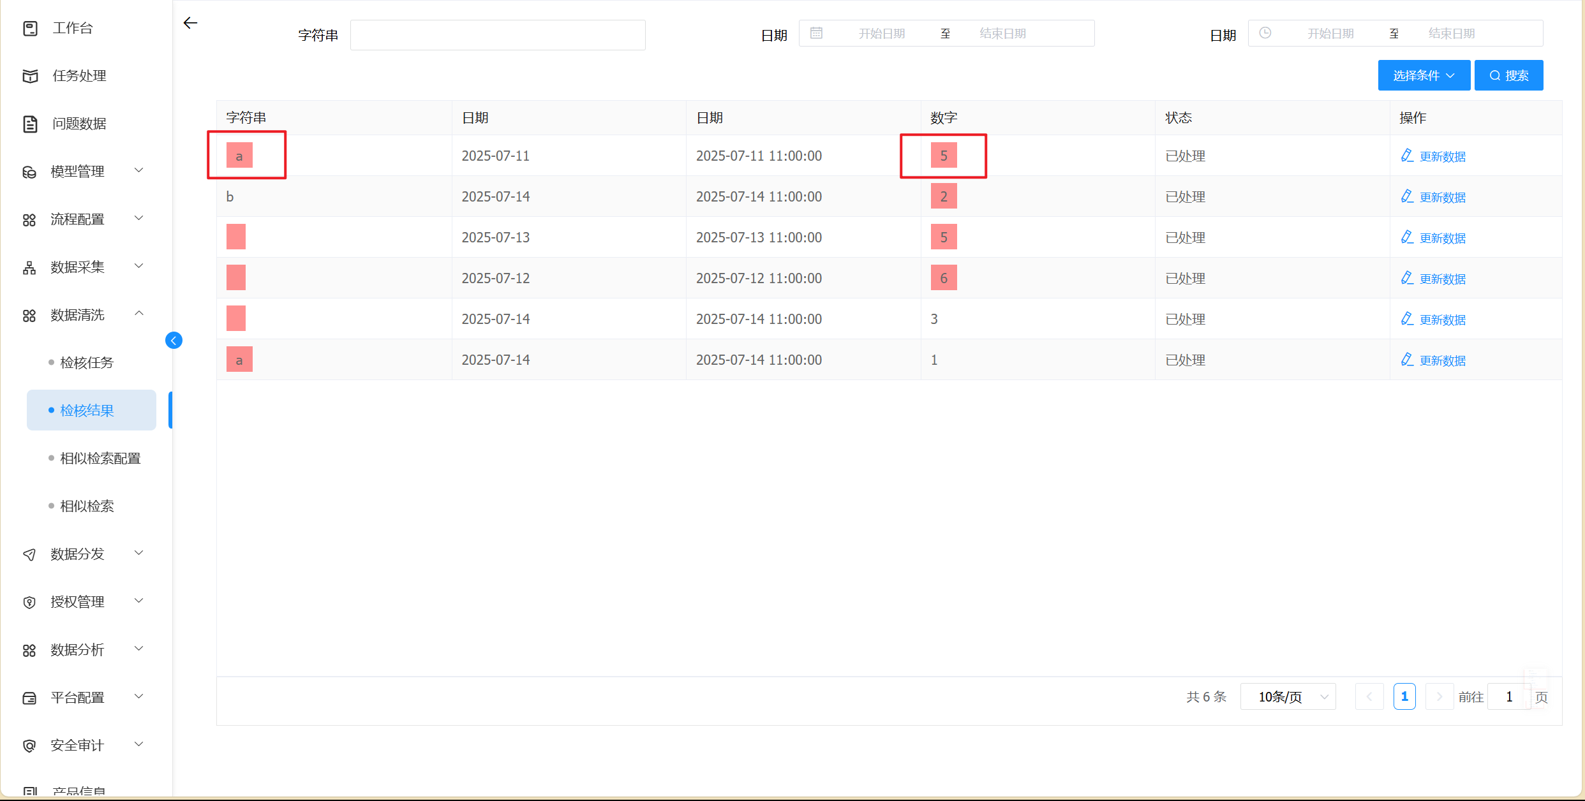The height and width of the screenshot is (801, 1585).
Task: Open the 10条/页 page size dropdown
Action: [x=1288, y=696]
